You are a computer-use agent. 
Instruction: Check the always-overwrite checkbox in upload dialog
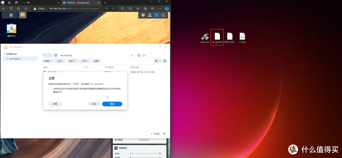(50, 89)
